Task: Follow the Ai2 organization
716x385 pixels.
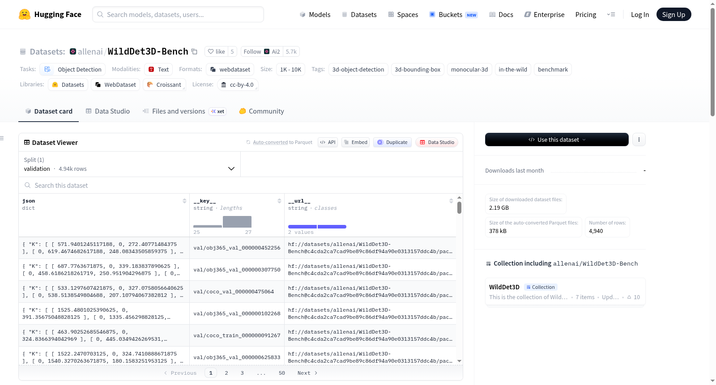Action: coord(262,51)
